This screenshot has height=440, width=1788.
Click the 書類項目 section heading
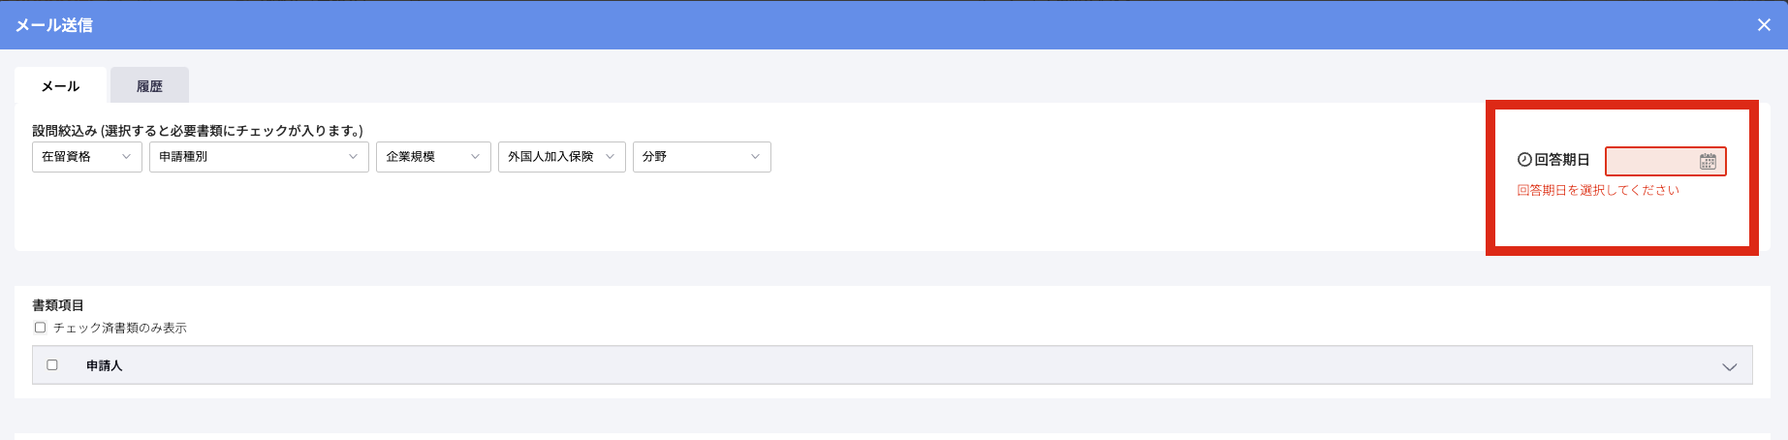[x=58, y=305]
